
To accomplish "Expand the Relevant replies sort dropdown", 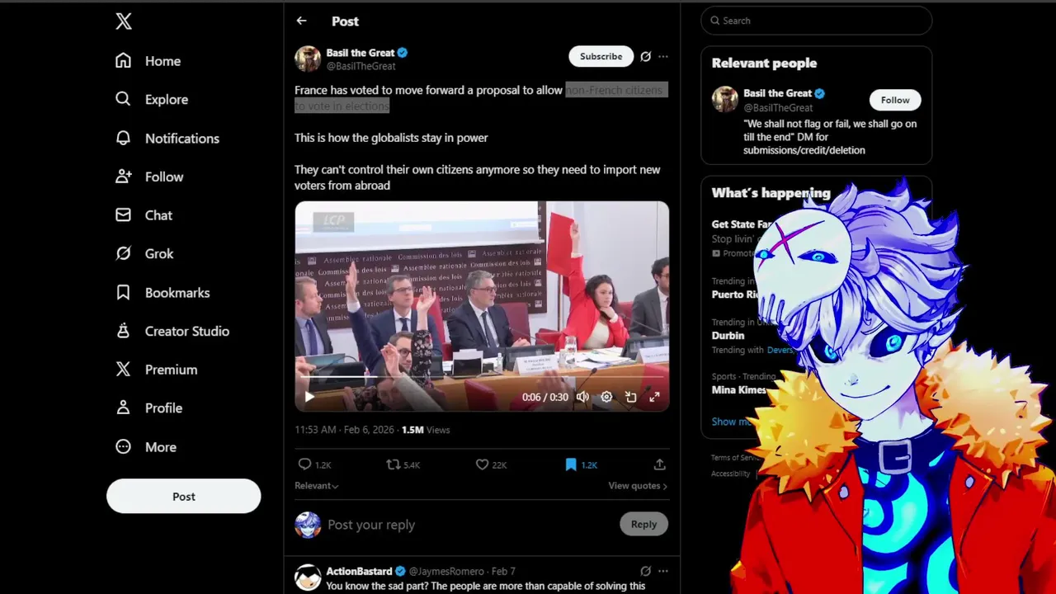I will [317, 486].
